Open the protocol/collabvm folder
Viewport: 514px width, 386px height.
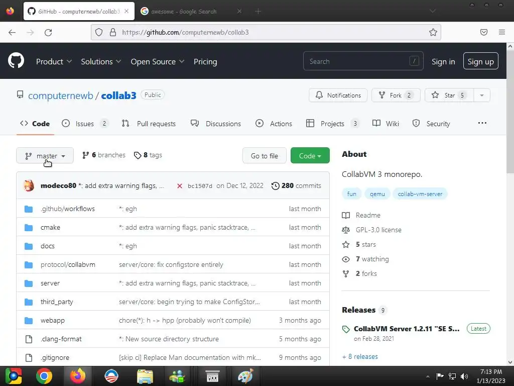pos(68,264)
